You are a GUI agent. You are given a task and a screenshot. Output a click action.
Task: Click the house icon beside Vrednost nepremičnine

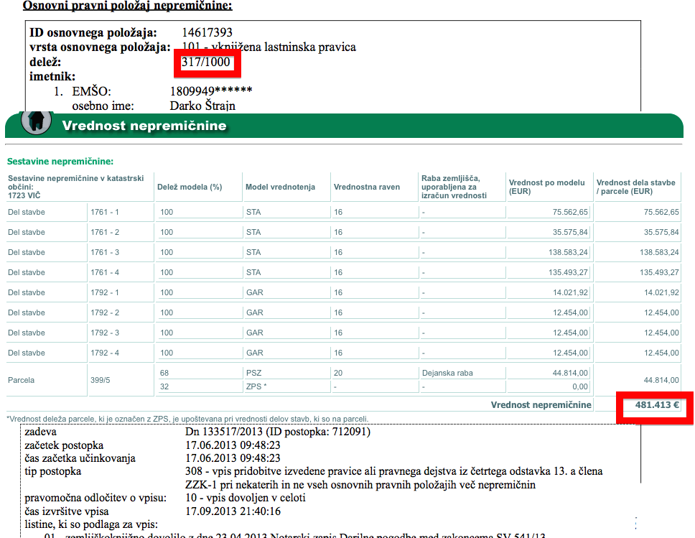click(37, 121)
